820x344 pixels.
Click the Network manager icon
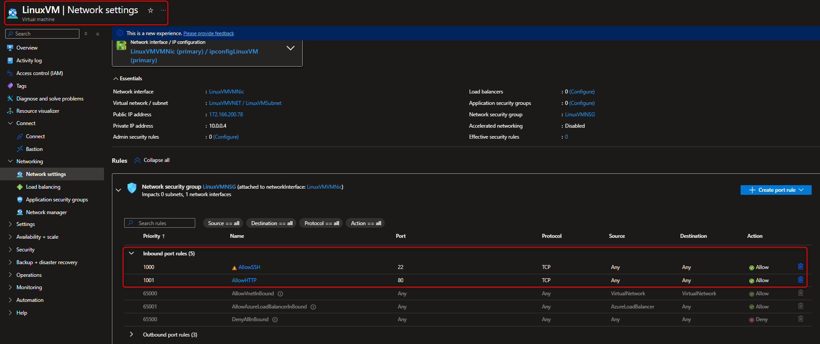(20, 212)
